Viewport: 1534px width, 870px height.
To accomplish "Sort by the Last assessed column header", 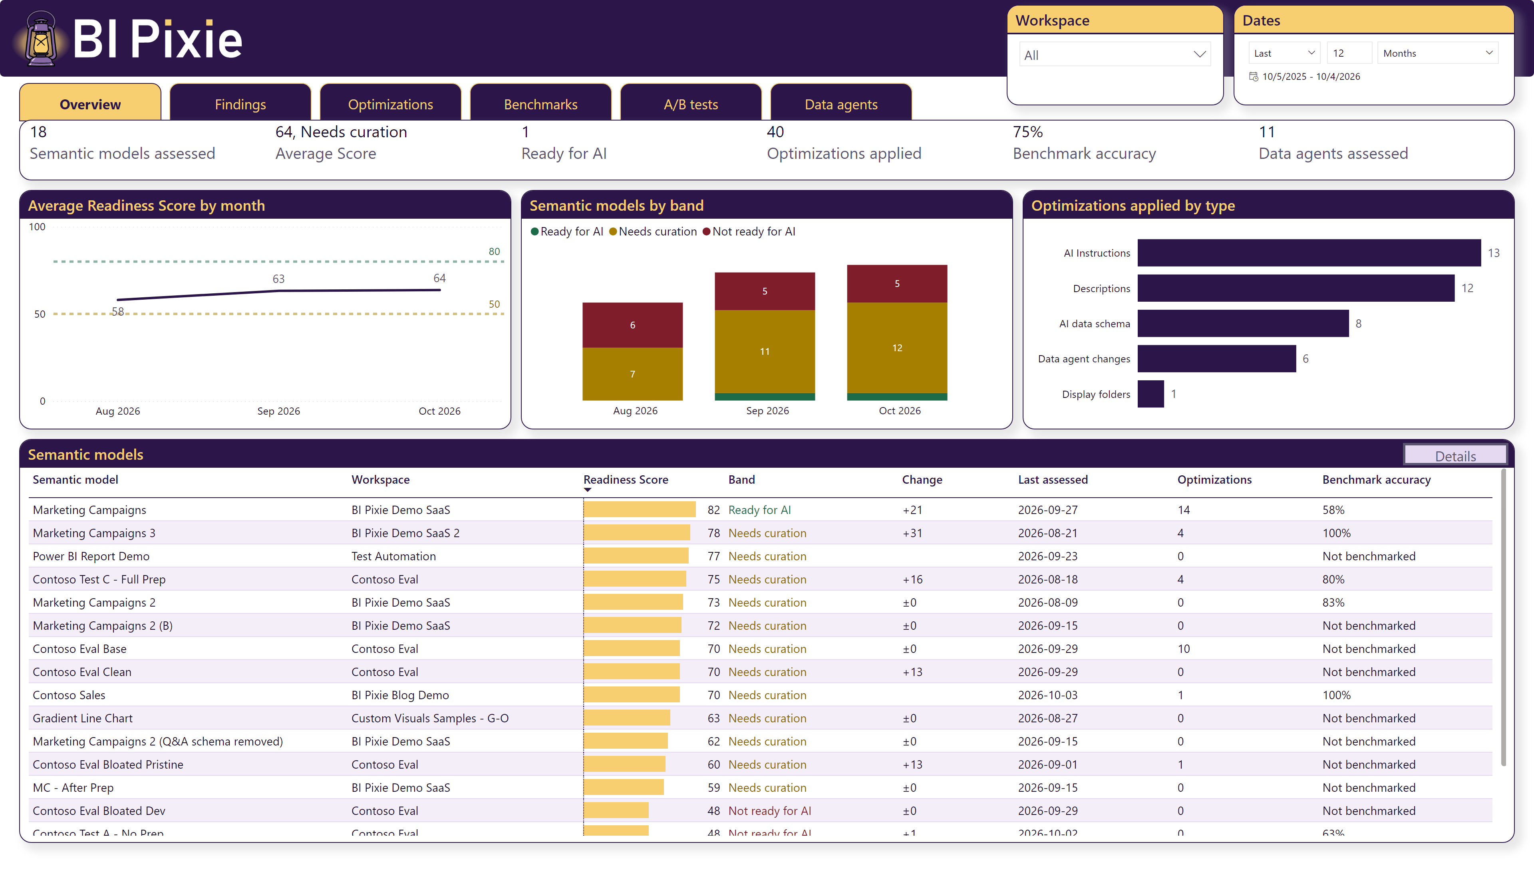I will click(1053, 479).
